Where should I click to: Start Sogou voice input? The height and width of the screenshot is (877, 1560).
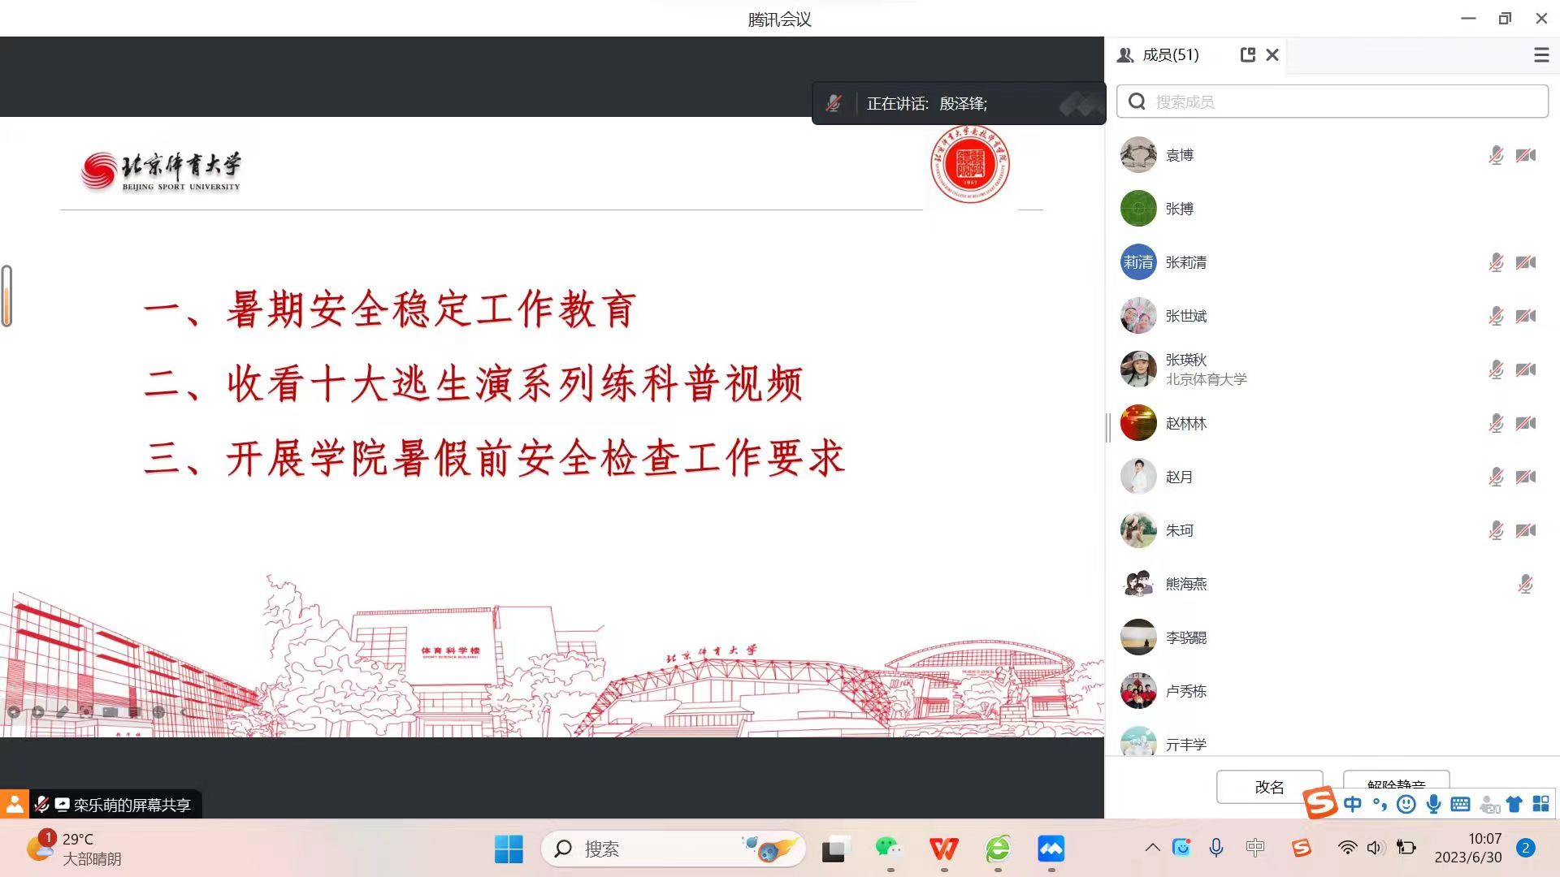(1433, 804)
